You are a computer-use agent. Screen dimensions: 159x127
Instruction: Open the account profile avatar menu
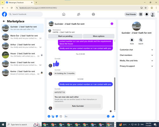tap(153, 14)
